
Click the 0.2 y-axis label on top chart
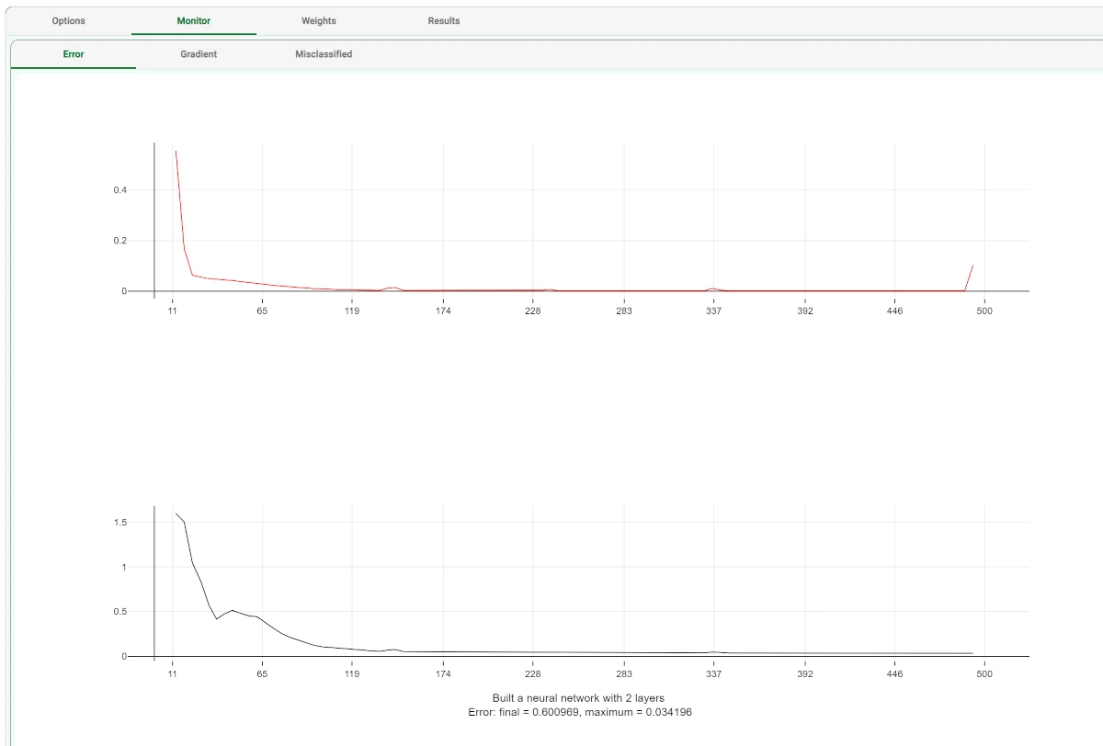tap(119, 241)
